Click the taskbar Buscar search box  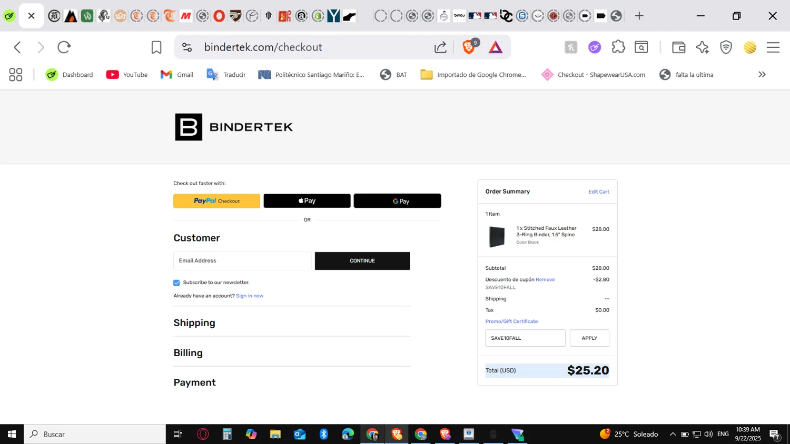[x=95, y=434]
